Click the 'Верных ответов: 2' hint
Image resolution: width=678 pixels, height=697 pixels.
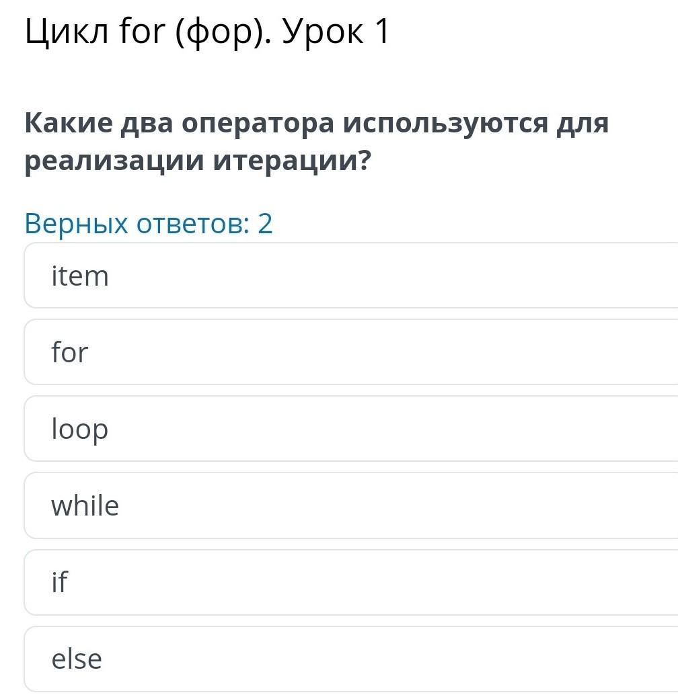(x=148, y=223)
